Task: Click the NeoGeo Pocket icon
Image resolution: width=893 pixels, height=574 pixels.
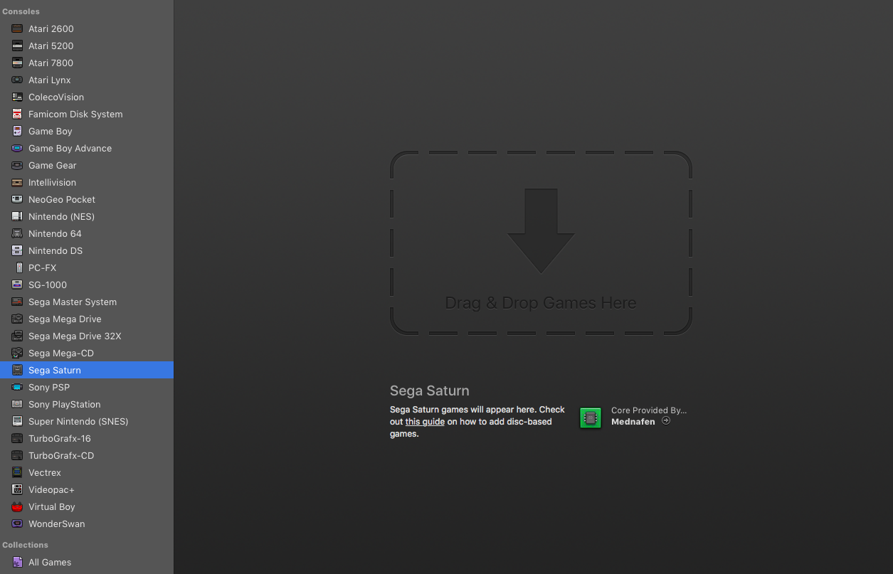Action: pos(17,199)
